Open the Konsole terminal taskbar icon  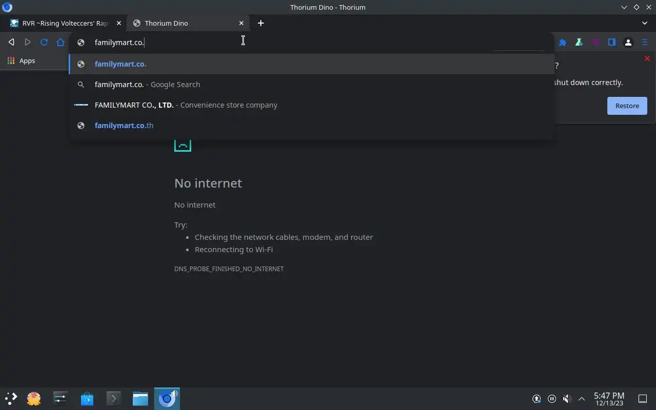pyautogui.click(x=114, y=398)
